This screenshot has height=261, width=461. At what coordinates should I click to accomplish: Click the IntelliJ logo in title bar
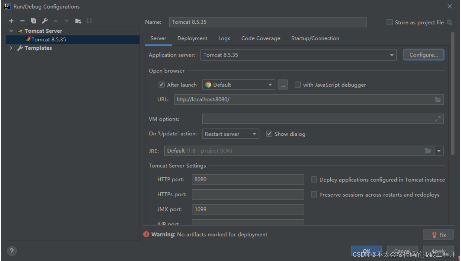coord(7,6)
